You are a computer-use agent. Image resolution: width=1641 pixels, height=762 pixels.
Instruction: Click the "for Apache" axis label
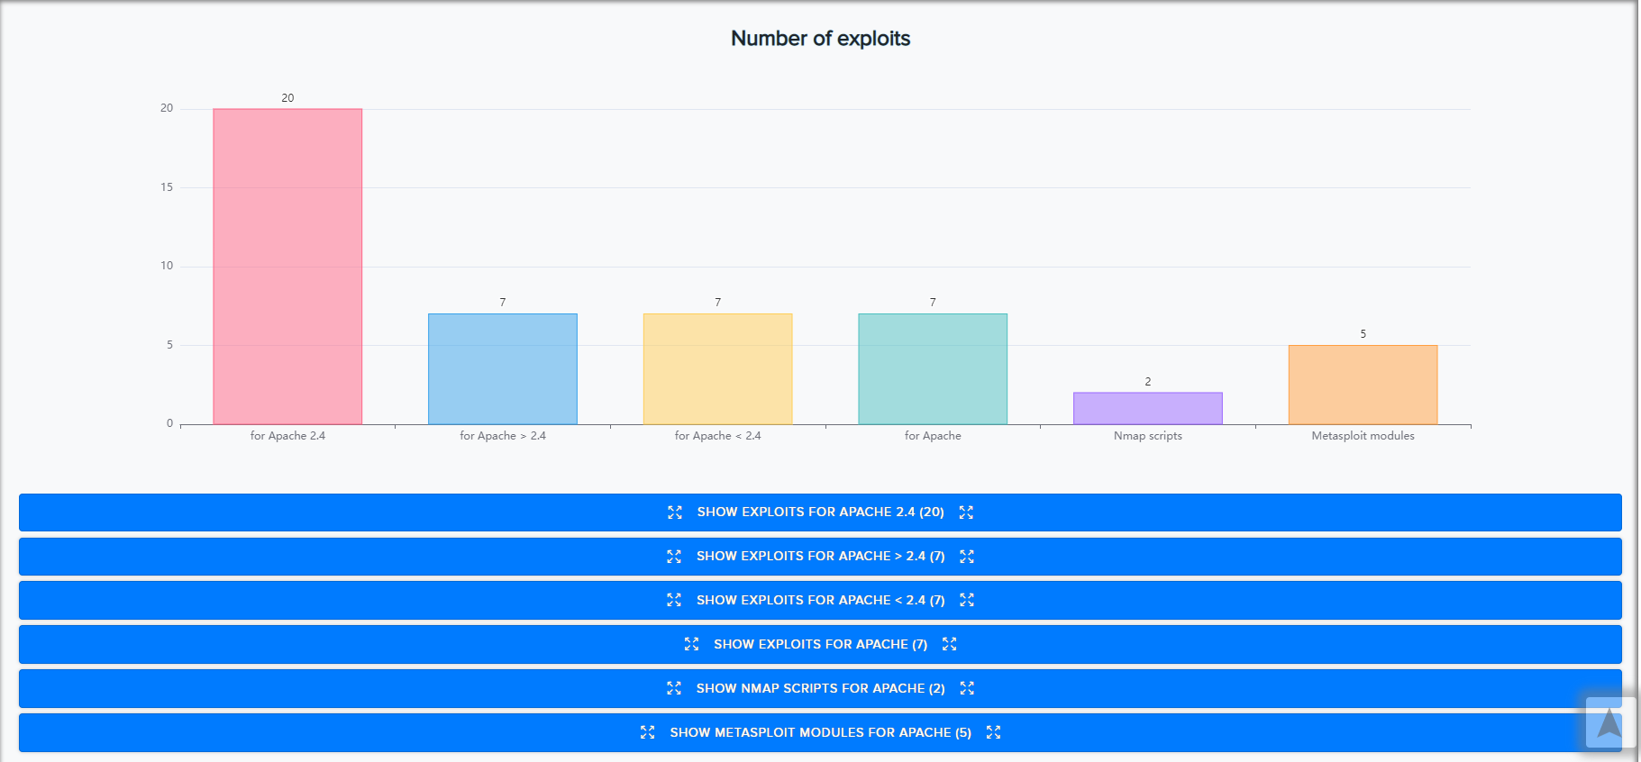click(x=933, y=436)
